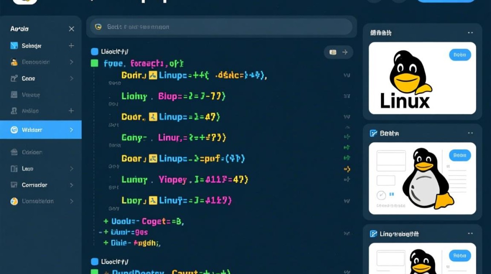Click the blue edit icon on second right card header
Image resolution: width=491 pixels, height=274 pixels.
pyautogui.click(x=373, y=133)
